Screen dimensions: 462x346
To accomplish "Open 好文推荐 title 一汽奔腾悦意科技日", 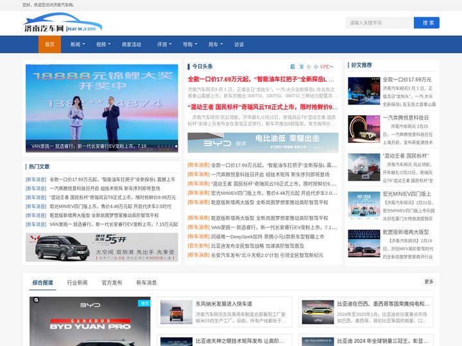I will click(x=406, y=118).
